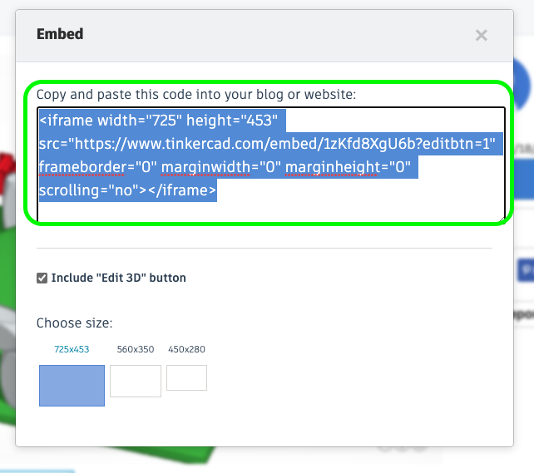Choose the 560x350 size label
Image resolution: width=534 pixels, height=473 pixels.
point(136,349)
